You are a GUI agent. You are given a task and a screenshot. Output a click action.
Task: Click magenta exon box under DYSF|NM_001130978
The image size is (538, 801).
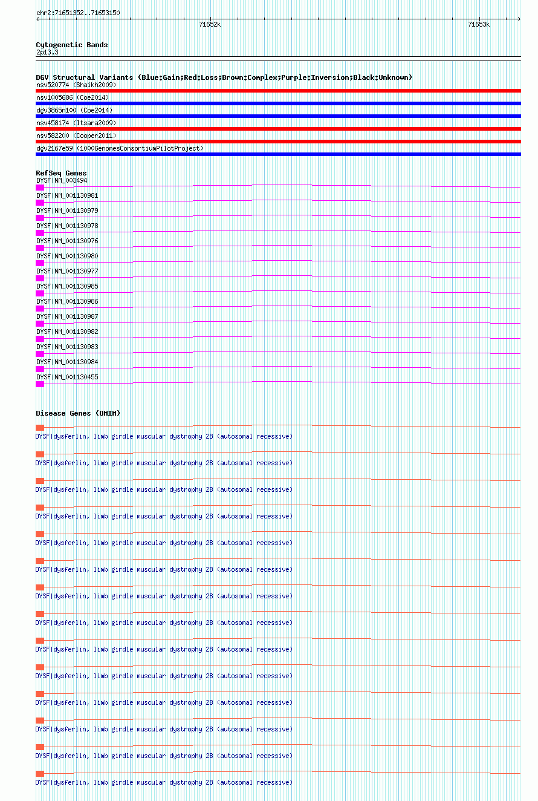pos(40,233)
